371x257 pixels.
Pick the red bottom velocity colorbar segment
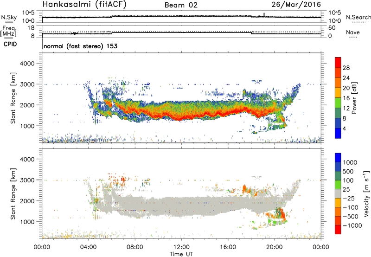point(338,230)
